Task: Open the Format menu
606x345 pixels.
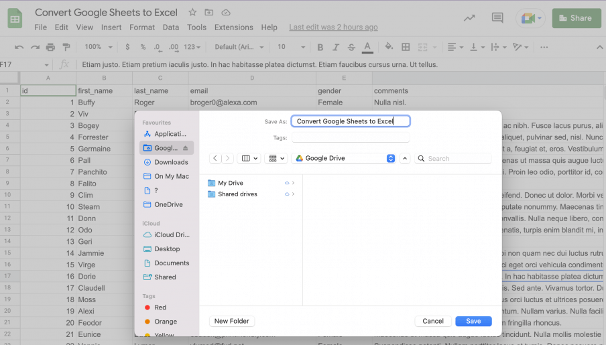Action: (x=142, y=27)
